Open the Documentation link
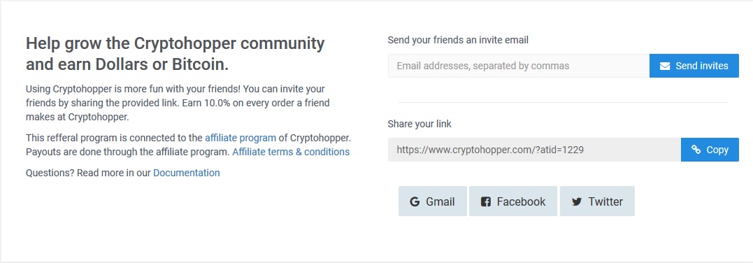This screenshot has height=263, width=753. click(187, 173)
